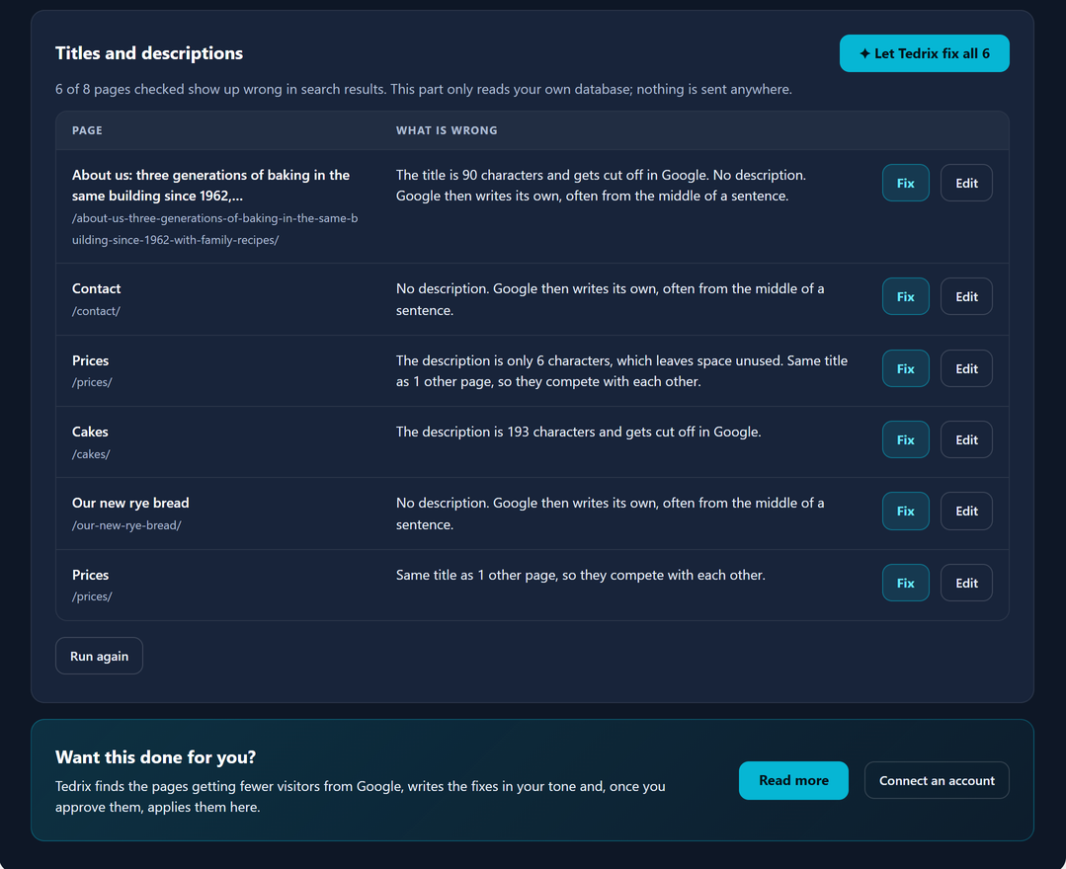Fix the Prices short description row
This screenshot has width=1066, height=869.
point(905,368)
